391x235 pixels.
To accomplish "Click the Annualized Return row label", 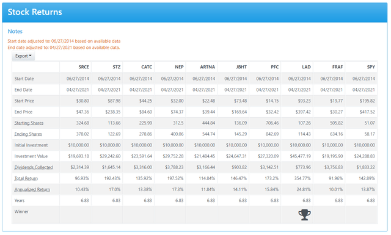I will [x=32, y=190].
